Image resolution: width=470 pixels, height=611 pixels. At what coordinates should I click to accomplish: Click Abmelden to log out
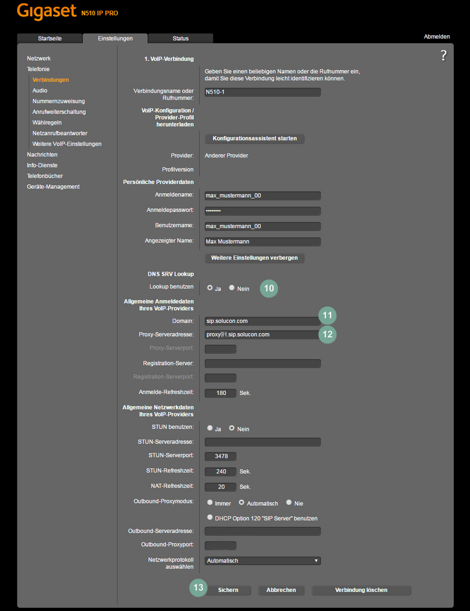(x=436, y=36)
